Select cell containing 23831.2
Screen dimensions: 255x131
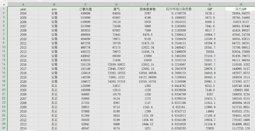click(210, 60)
